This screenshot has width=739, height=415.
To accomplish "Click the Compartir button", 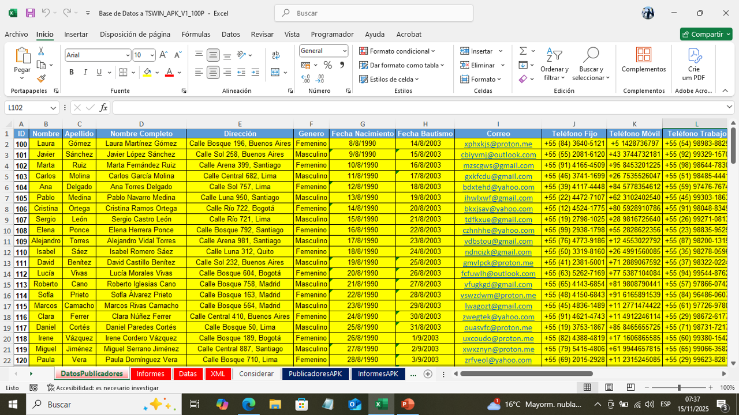I will [x=706, y=34].
